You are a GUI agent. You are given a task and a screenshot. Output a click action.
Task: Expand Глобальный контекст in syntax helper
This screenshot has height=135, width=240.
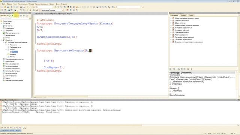pyautogui.click(x=171, y=21)
